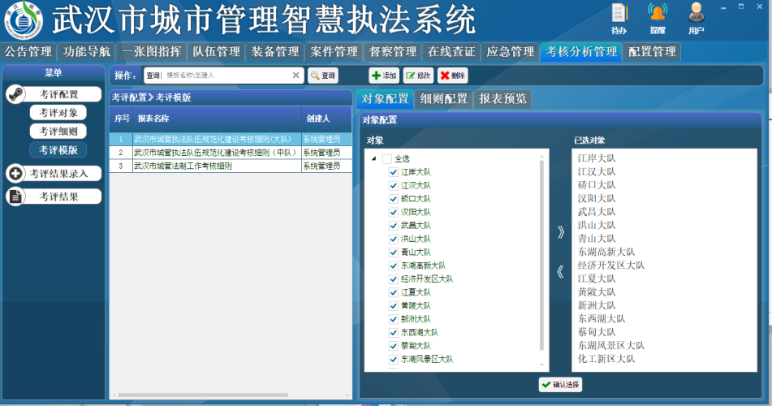Click the red 删除 delete button
The image size is (772, 406).
pyautogui.click(x=452, y=76)
